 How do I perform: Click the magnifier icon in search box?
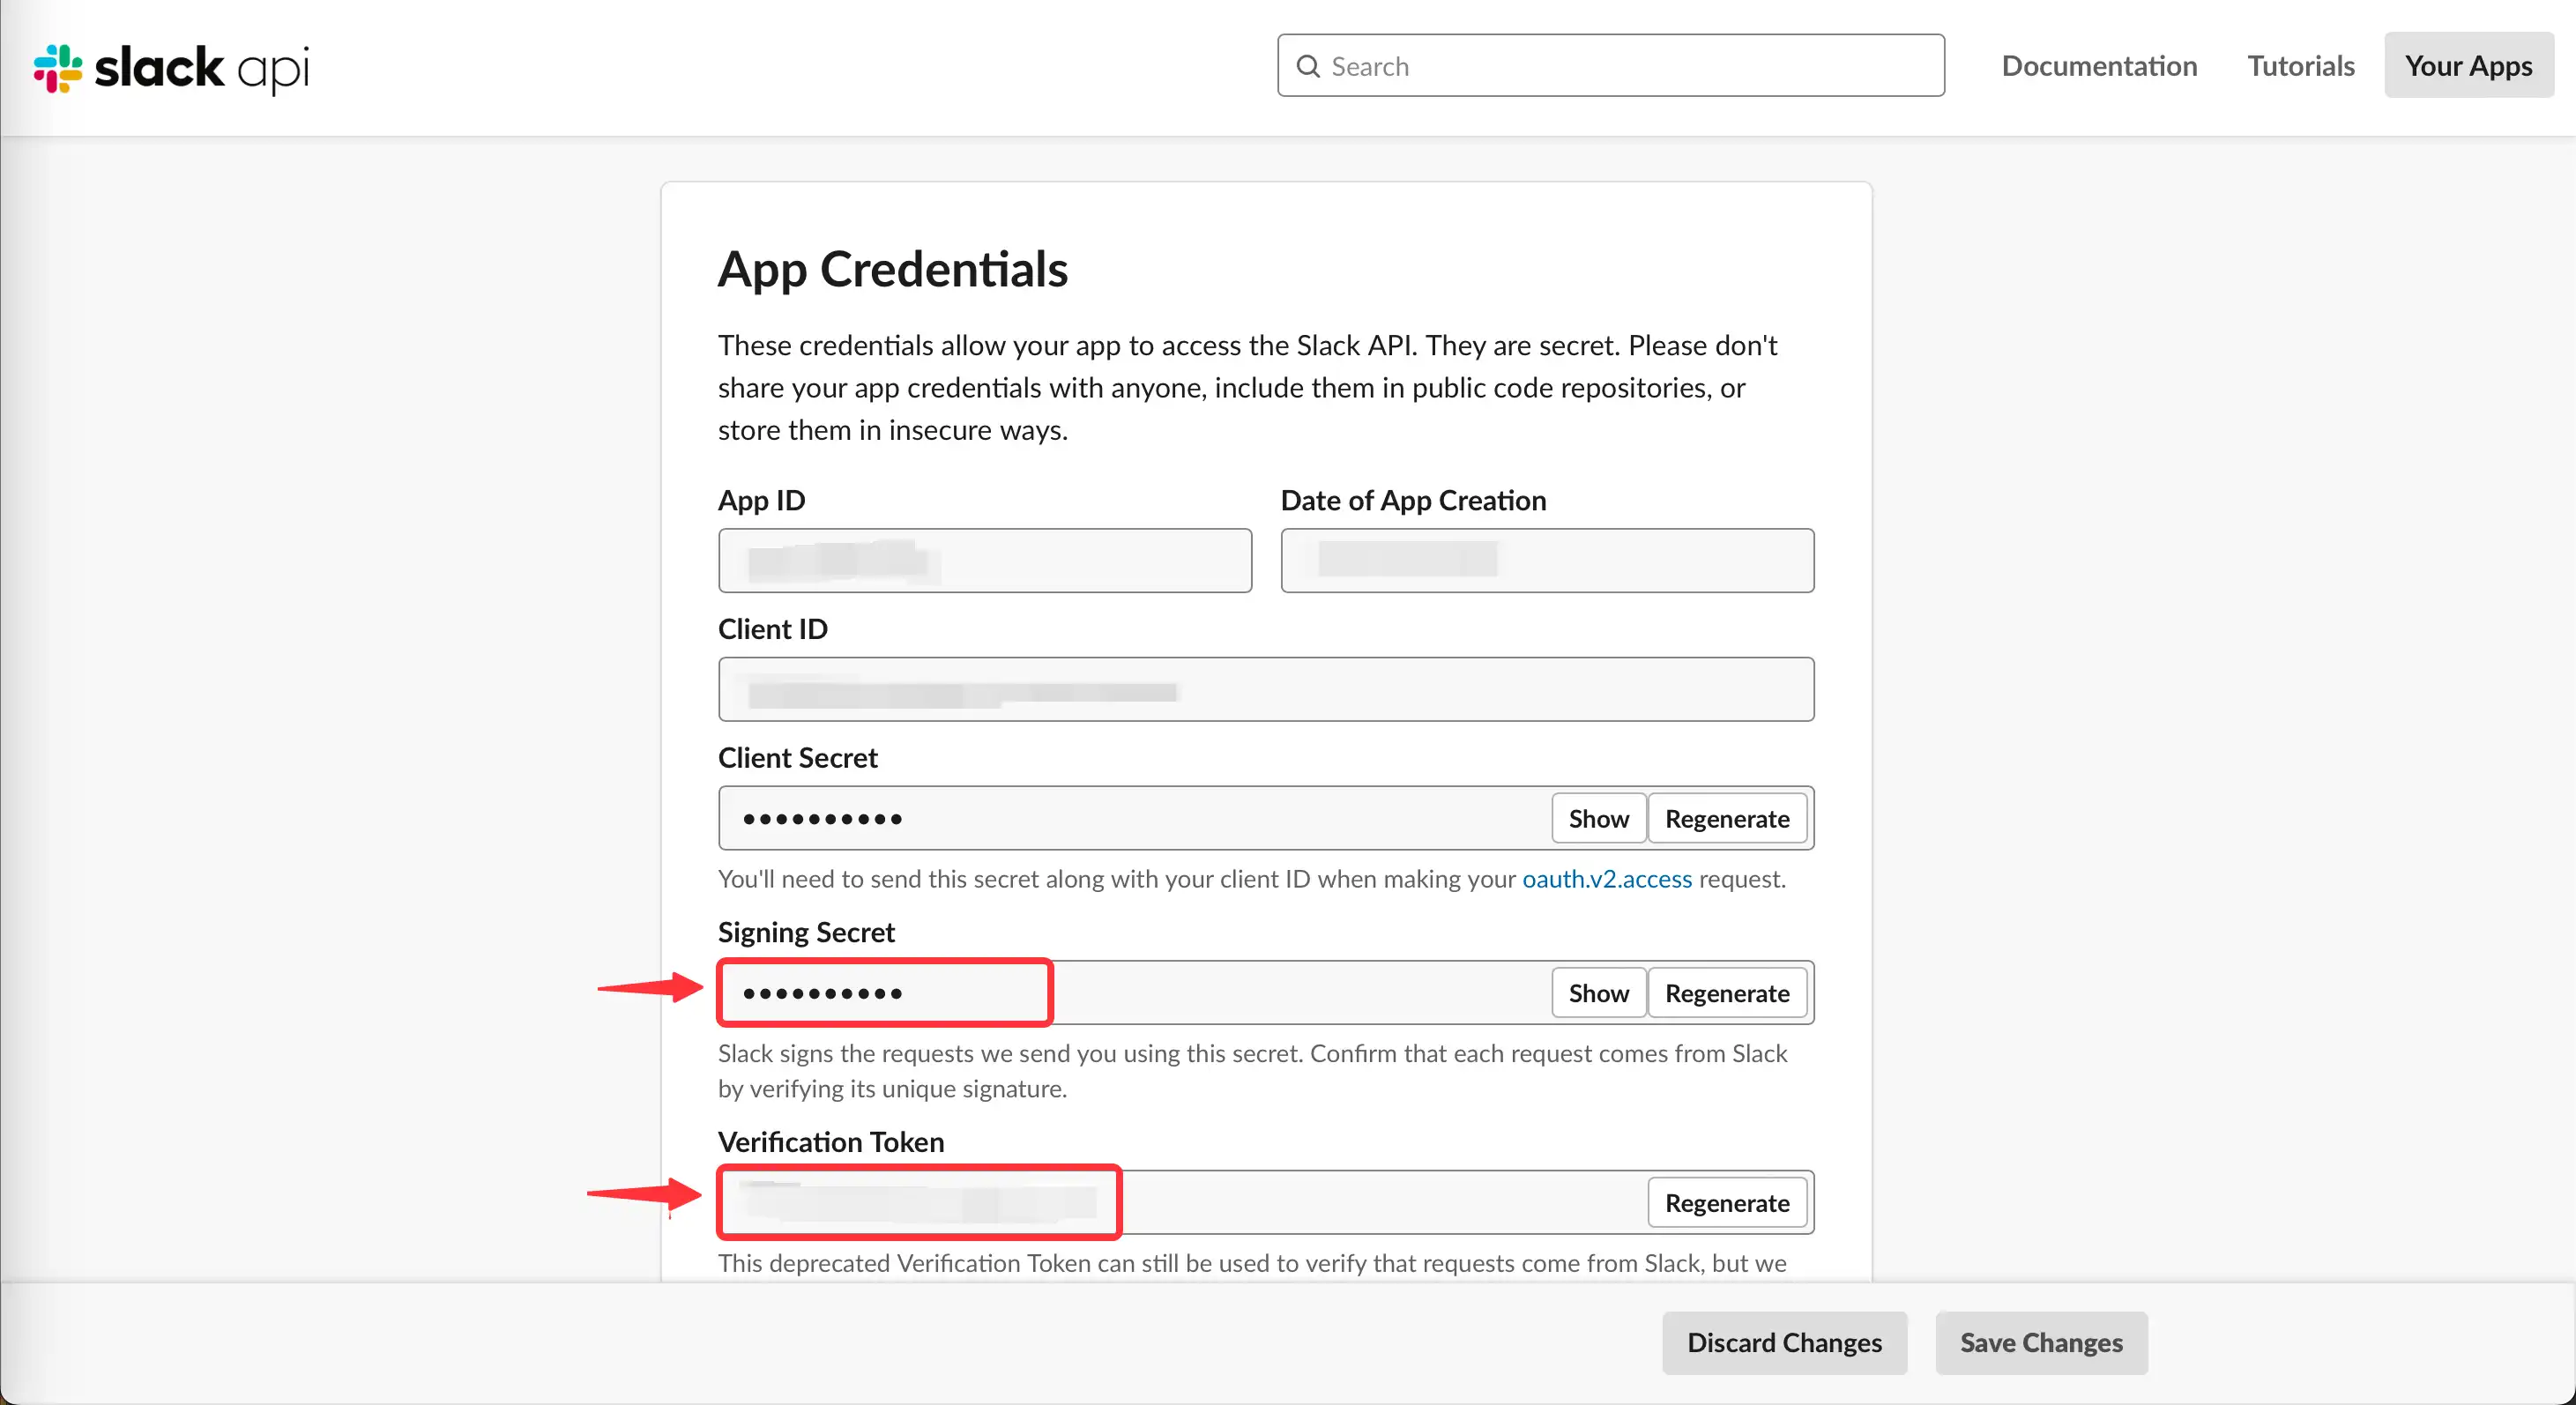[1307, 66]
